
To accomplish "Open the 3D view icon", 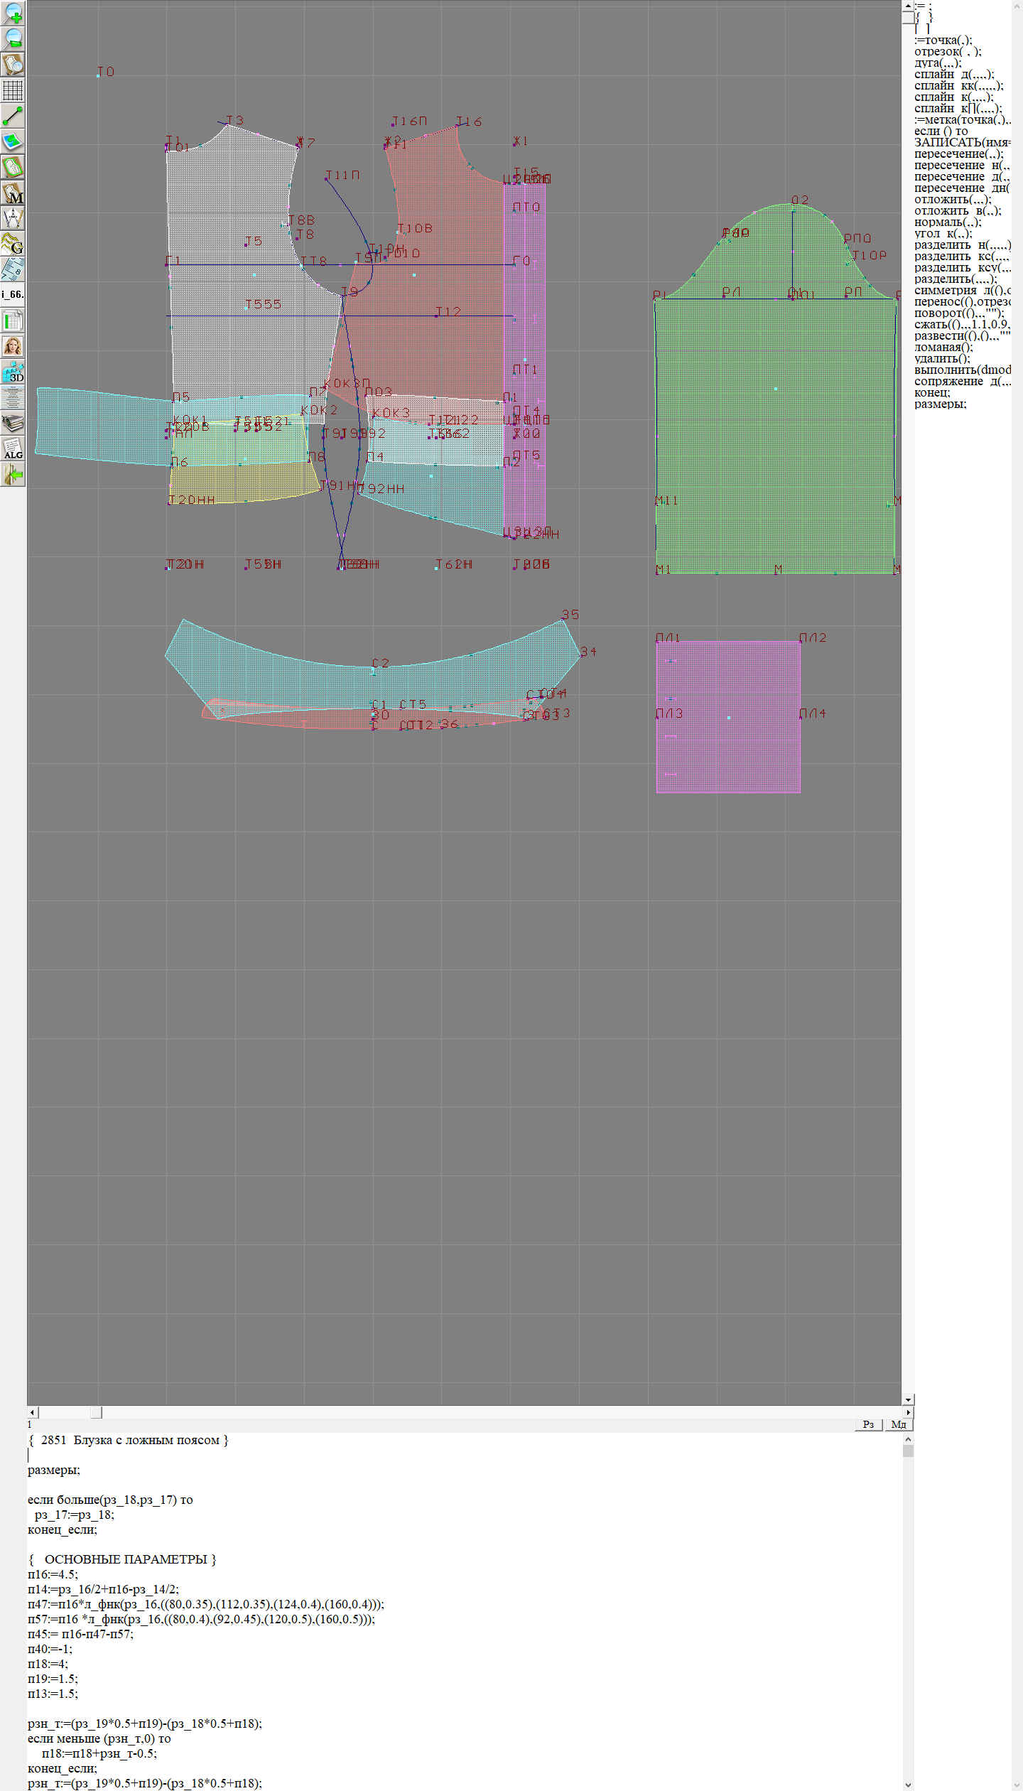I will point(13,372).
